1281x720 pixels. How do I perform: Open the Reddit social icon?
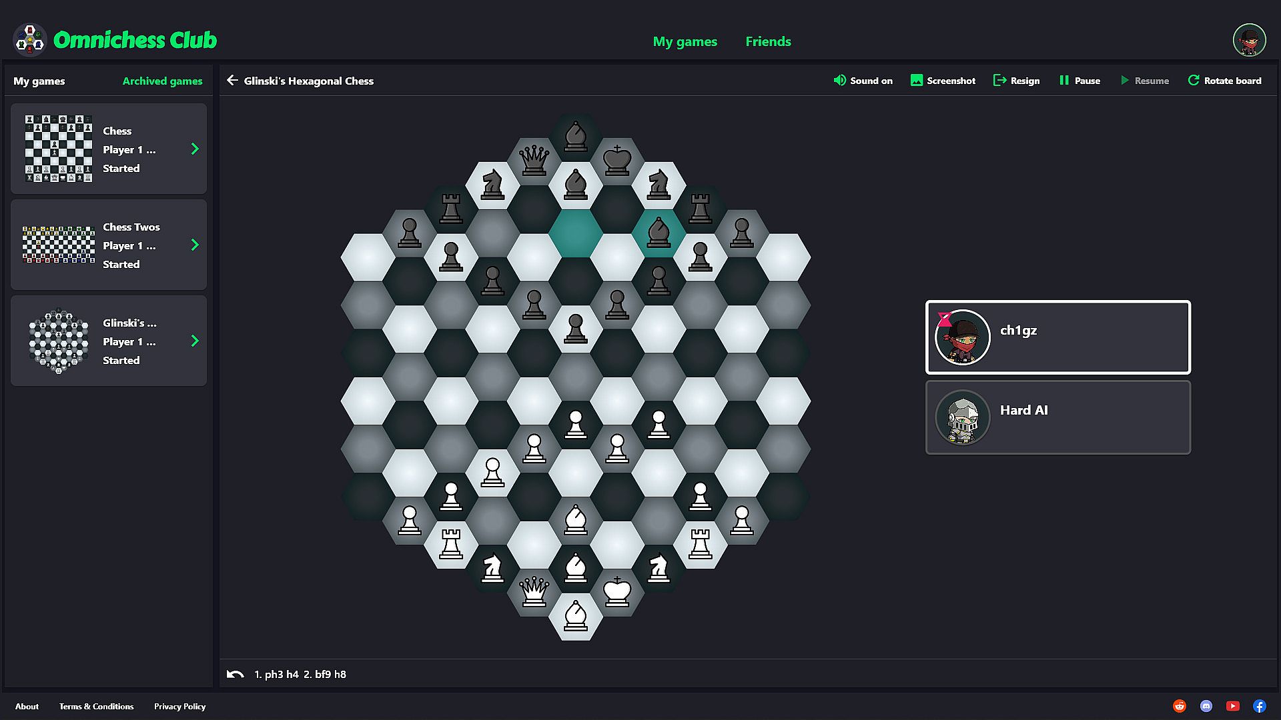[1180, 706]
